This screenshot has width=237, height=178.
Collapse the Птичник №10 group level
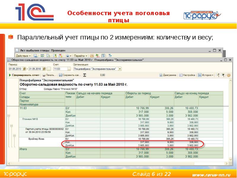pos(11,126)
